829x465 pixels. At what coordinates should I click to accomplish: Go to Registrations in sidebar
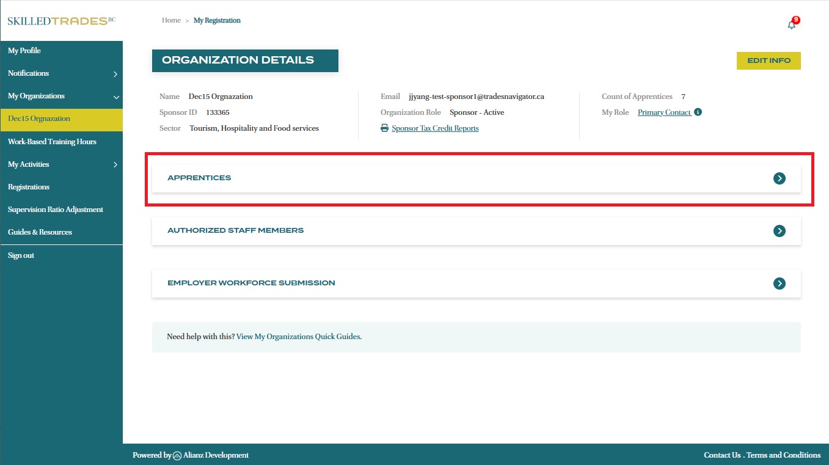(29, 187)
